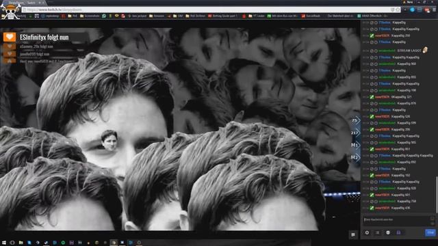Click the blue circle browser extension icon
438x246 pixels.
point(412,10)
